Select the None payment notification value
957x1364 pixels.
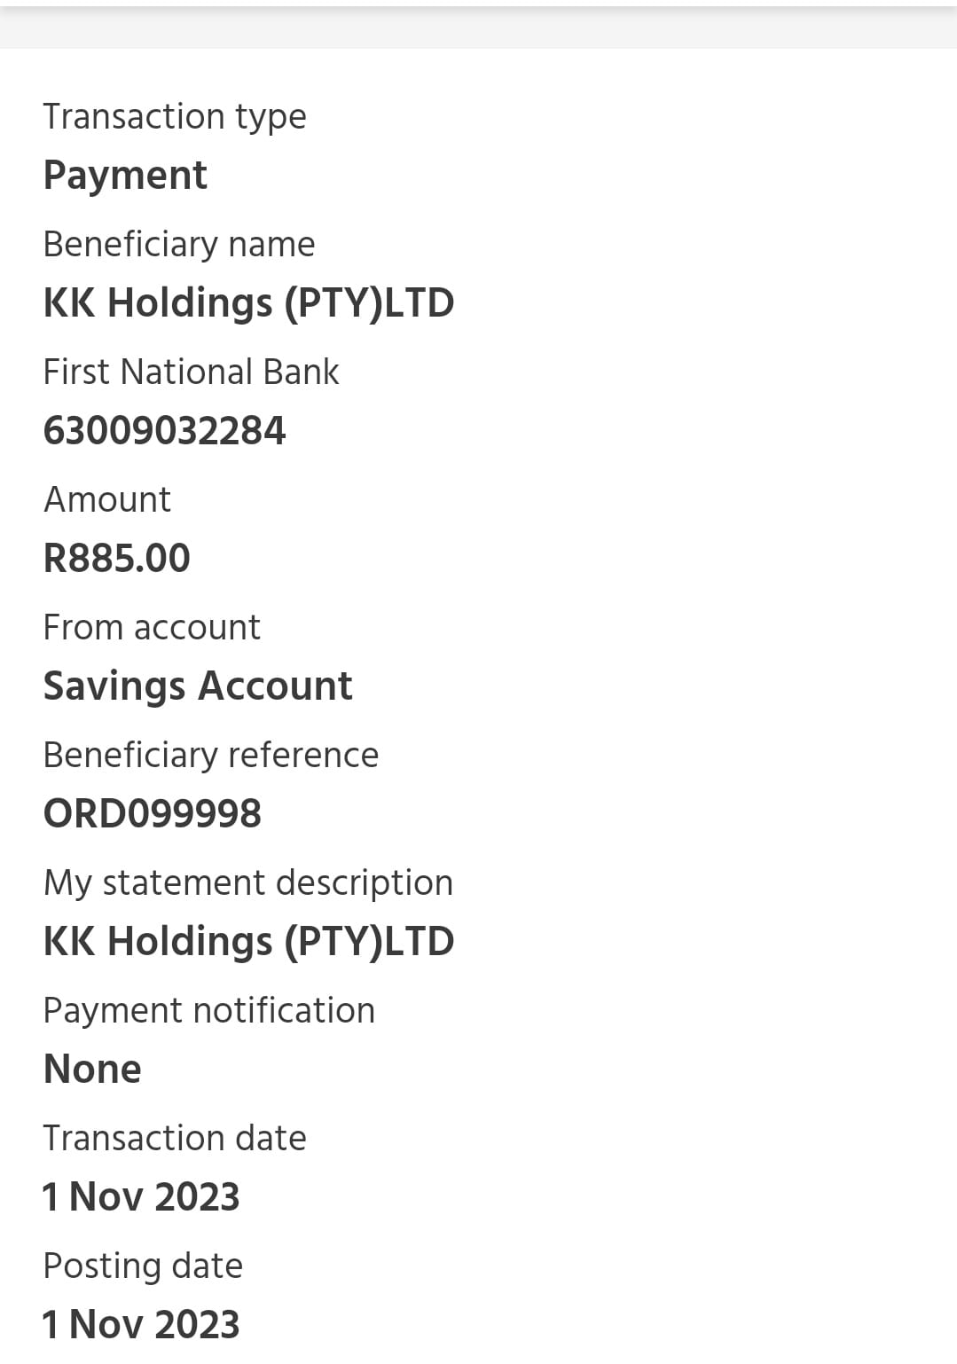[x=92, y=1070]
